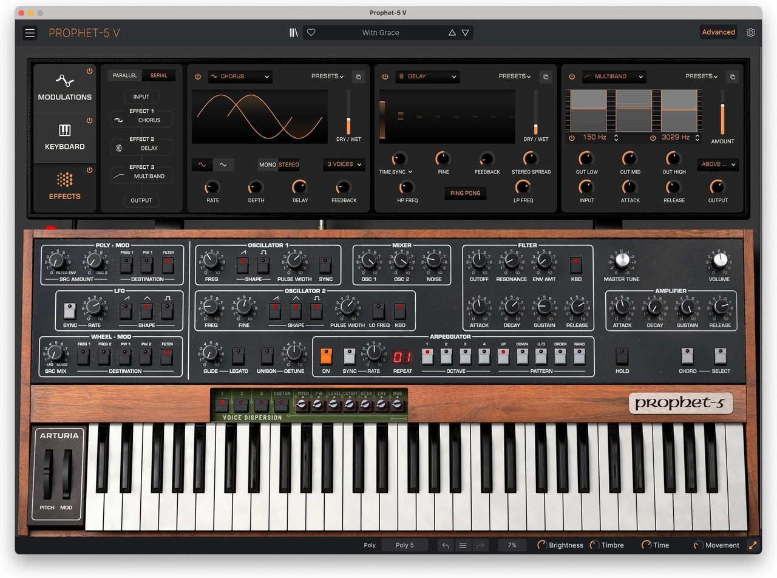Toggle LFO triangle shape button

click(x=146, y=311)
